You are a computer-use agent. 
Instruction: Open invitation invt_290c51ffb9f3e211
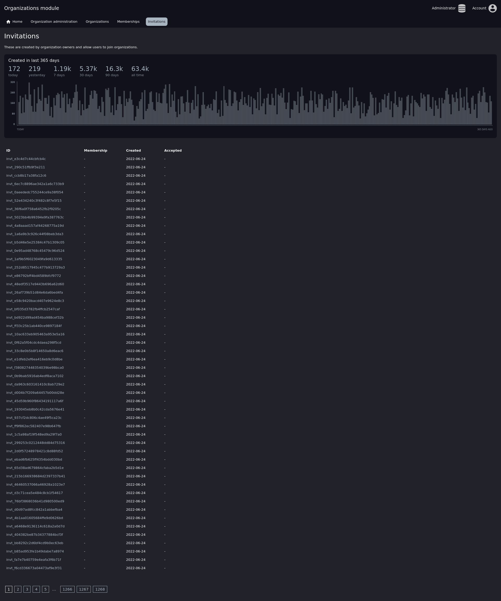pyautogui.click(x=26, y=167)
